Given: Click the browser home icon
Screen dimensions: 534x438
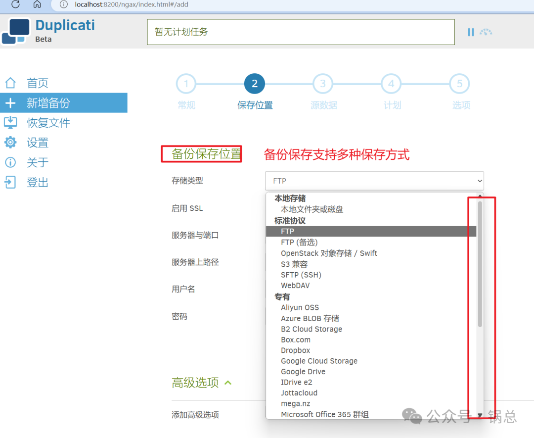Looking at the screenshot, I should click(x=37, y=4).
